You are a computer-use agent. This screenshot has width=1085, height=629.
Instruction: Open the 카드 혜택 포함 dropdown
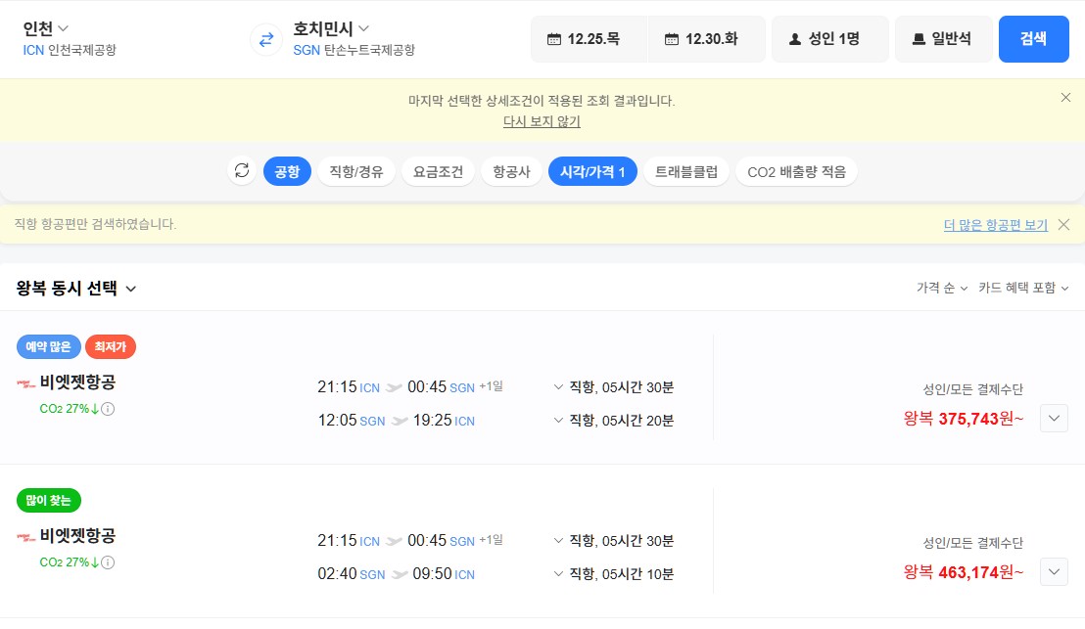point(1022,288)
